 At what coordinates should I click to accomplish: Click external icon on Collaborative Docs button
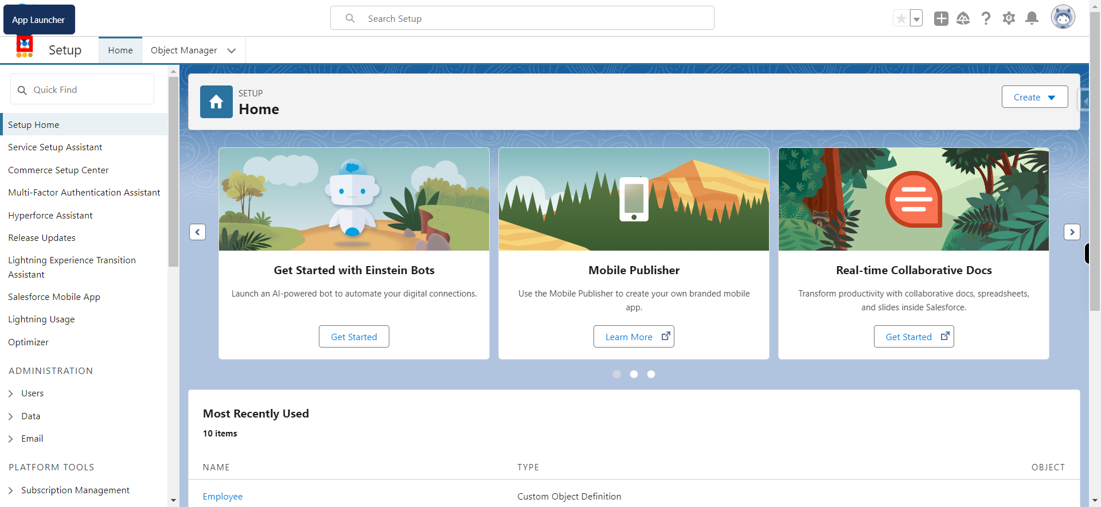945,336
